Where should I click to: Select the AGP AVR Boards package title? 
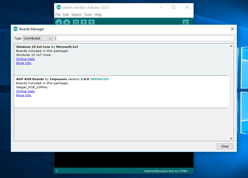pyautogui.click(x=30, y=79)
